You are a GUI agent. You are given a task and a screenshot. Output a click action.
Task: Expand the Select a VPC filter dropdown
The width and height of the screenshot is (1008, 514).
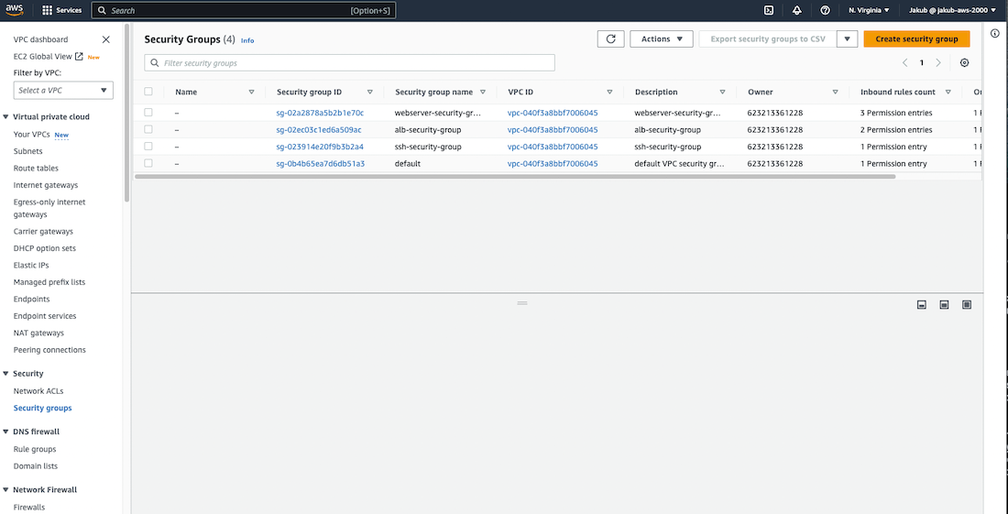click(63, 90)
